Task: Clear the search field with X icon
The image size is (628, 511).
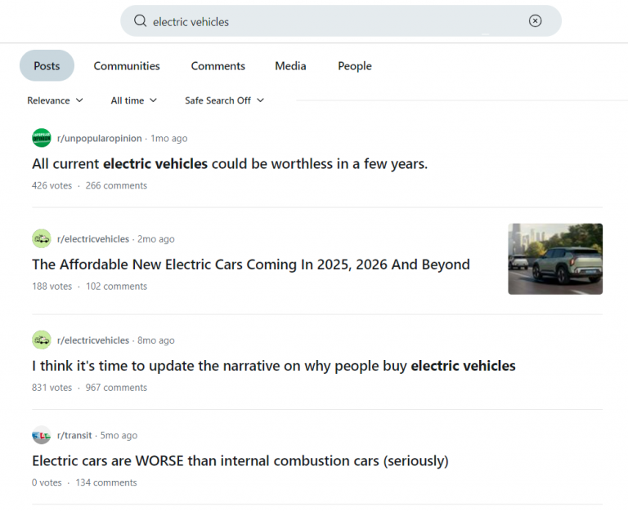Action: [x=535, y=21]
